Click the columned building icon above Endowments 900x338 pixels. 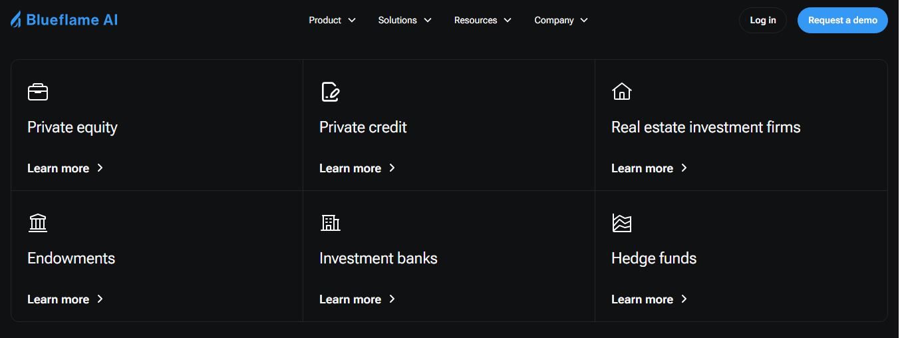click(38, 223)
